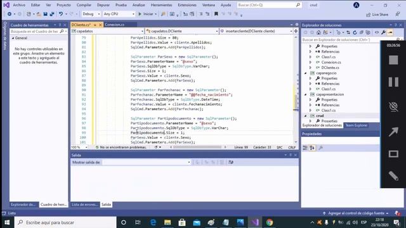Open Microsoft Store from the taskbar

(182, 222)
